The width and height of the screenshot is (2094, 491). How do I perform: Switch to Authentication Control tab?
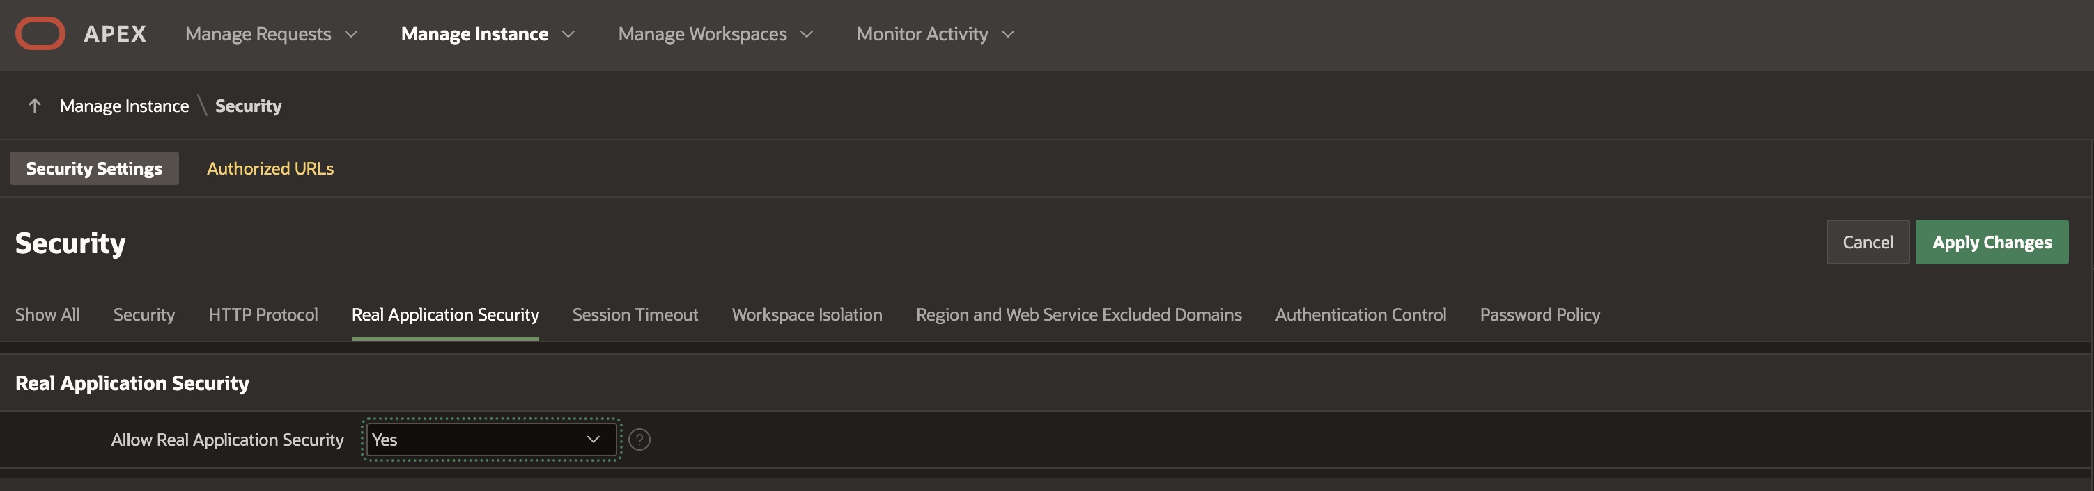click(1360, 314)
